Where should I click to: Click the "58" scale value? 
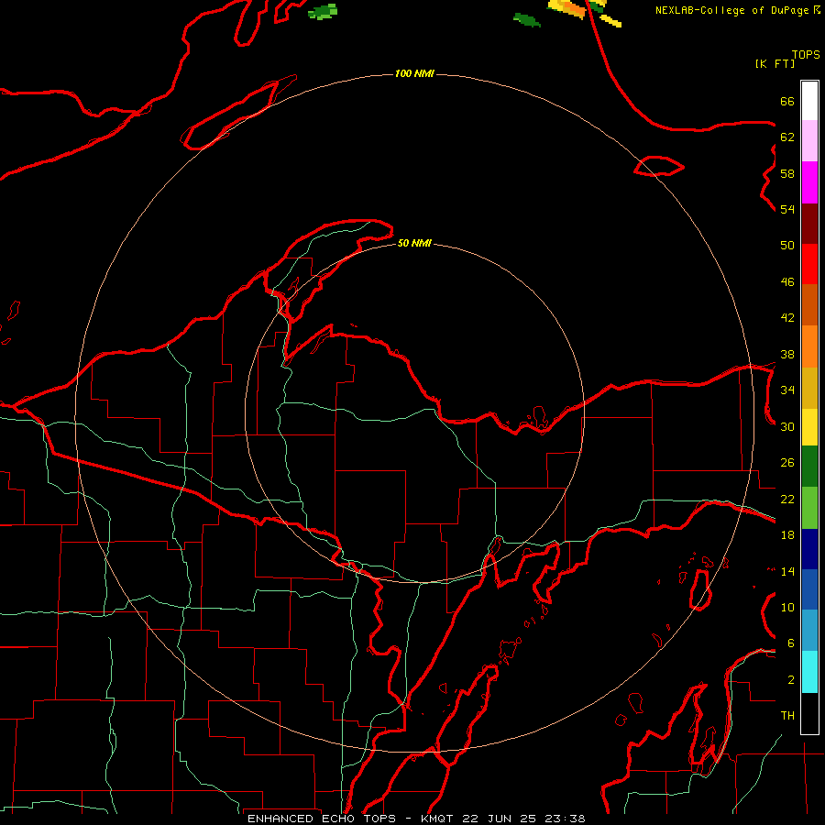point(787,173)
